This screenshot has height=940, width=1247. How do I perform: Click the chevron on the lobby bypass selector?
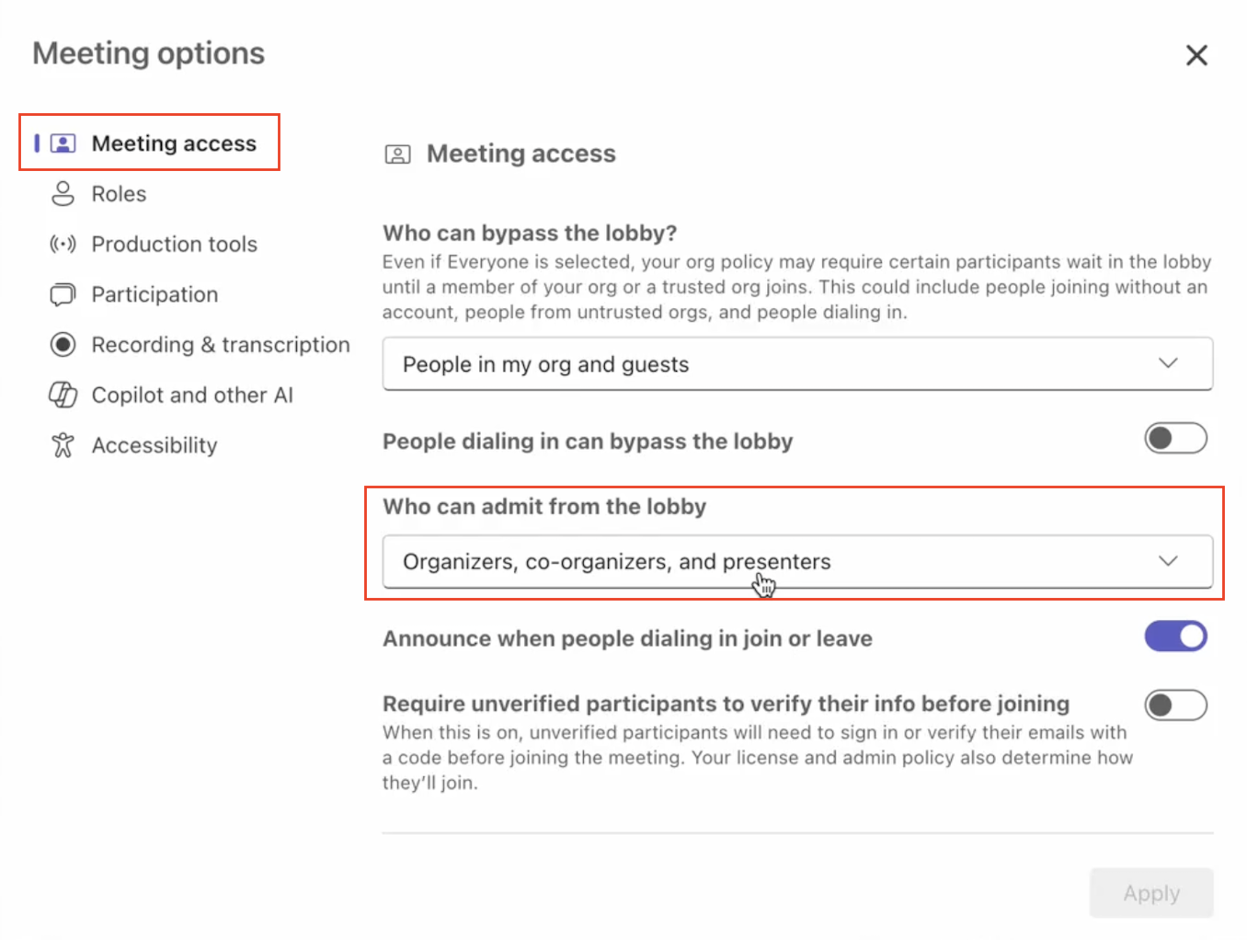coord(1168,363)
